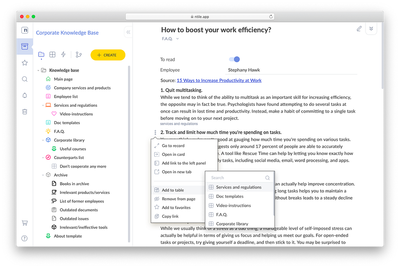Choose Open in new tab menu item
Viewport: 400px width, 268px height.
point(185,172)
